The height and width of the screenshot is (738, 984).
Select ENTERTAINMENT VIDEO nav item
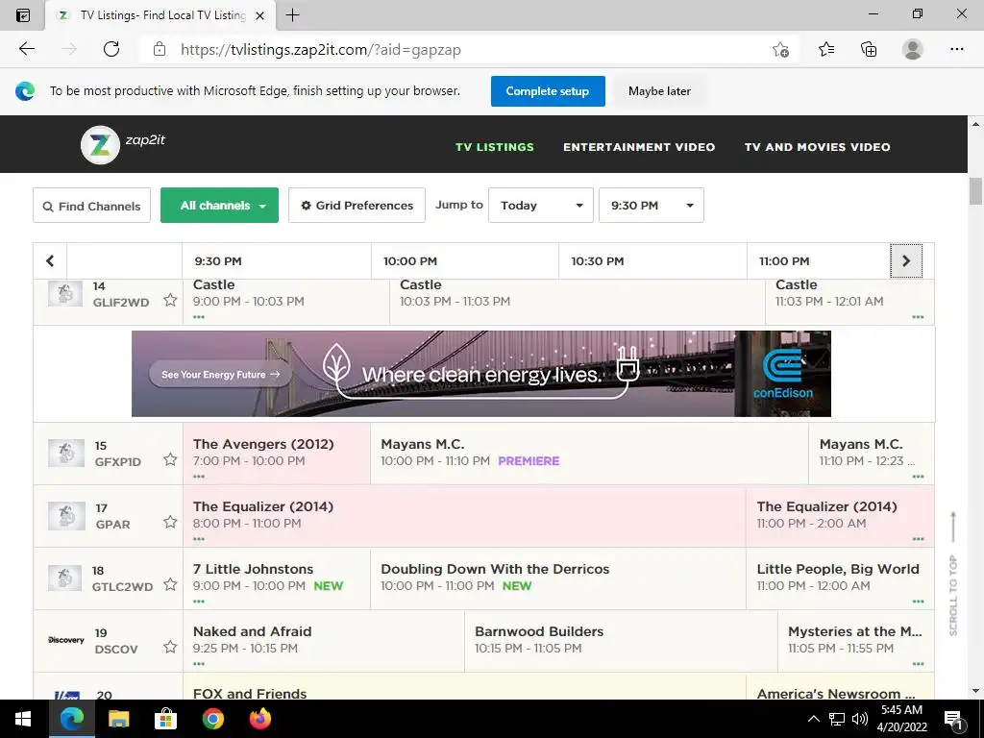tap(639, 147)
